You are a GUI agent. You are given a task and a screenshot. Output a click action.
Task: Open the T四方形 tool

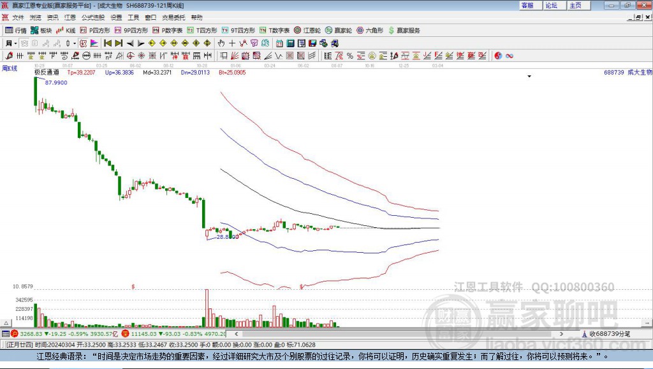(202, 31)
